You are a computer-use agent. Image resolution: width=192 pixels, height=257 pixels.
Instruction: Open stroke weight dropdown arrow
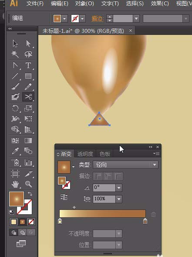tap(136, 18)
